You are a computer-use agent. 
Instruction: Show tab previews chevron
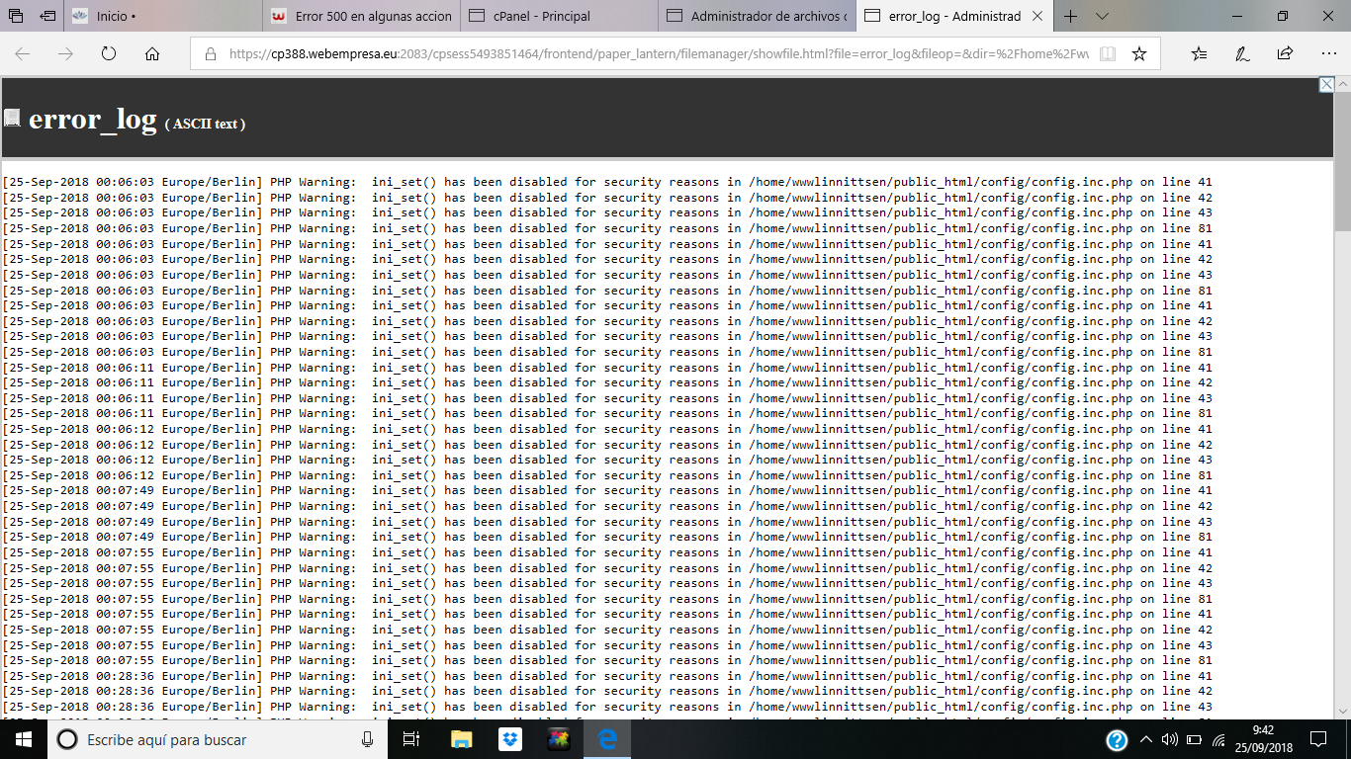tap(1102, 16)
